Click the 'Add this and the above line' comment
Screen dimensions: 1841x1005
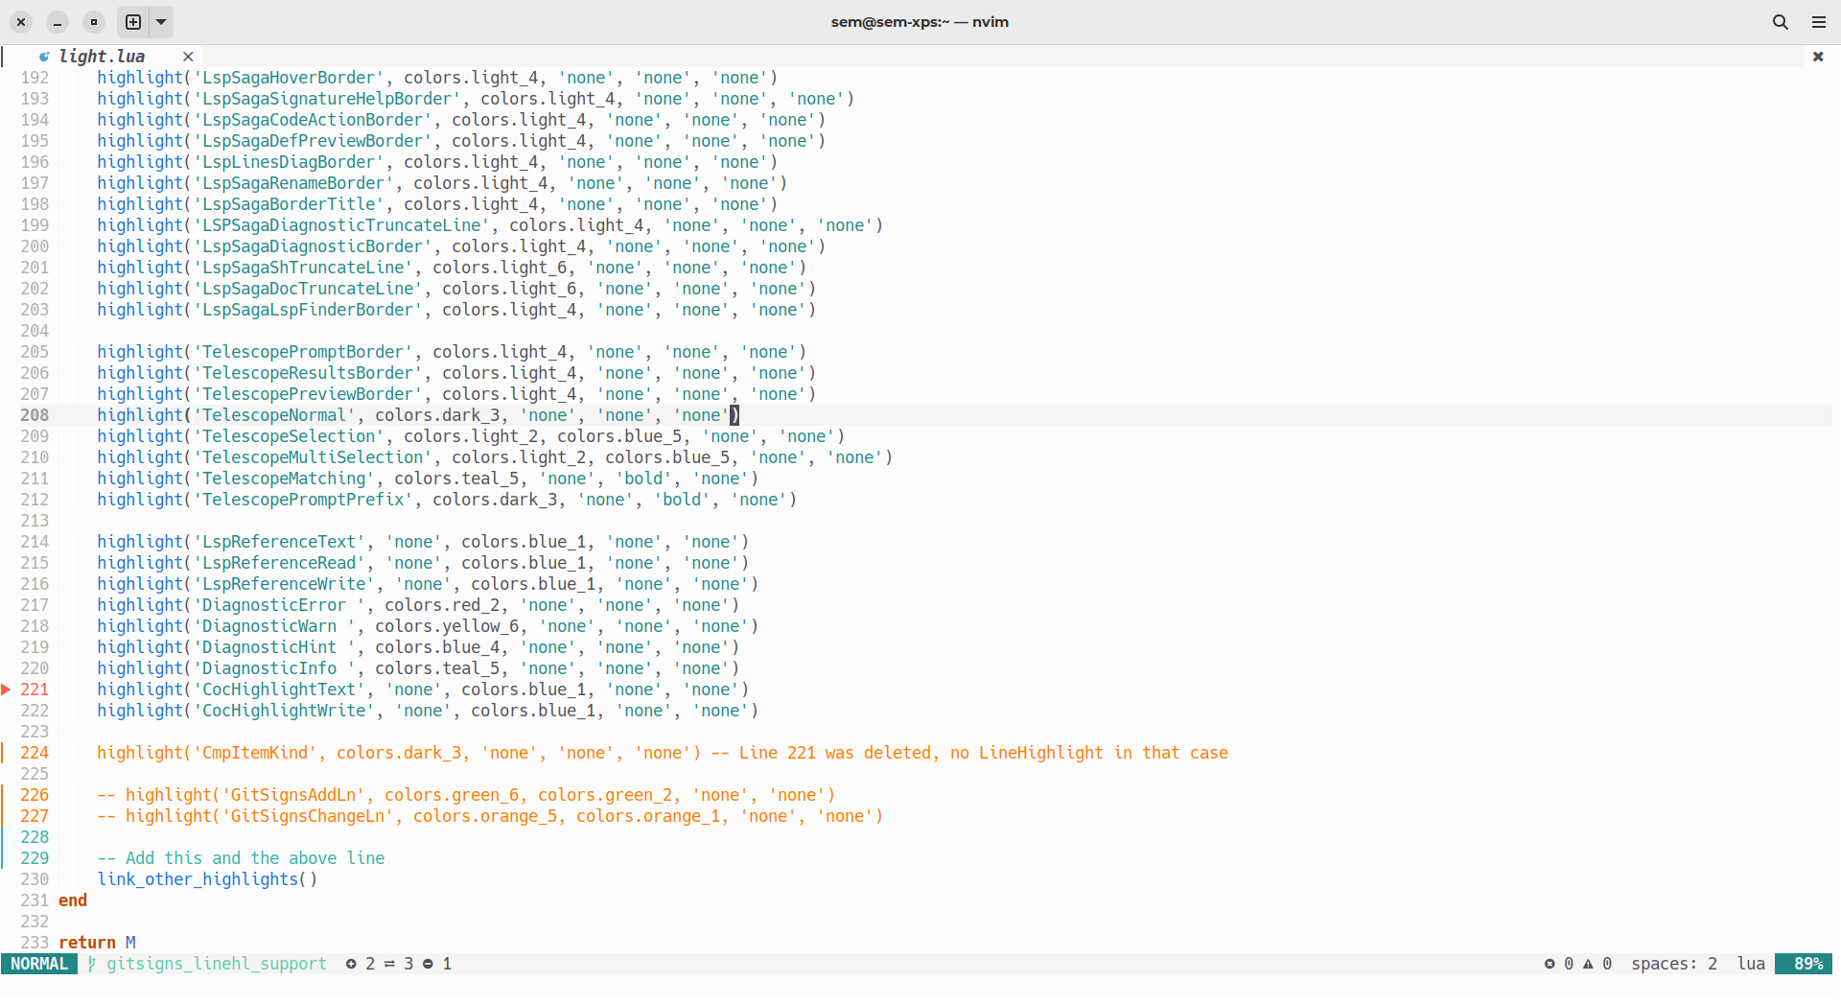pos(241,858)
